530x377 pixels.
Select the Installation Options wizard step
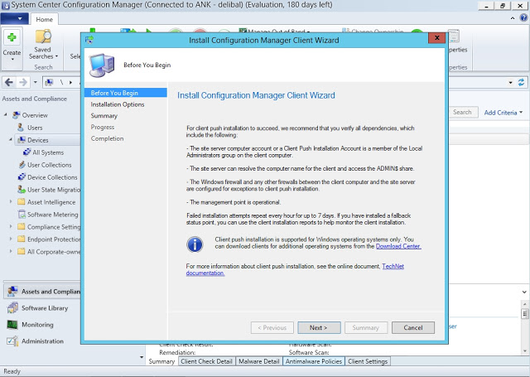click(118, 104)
